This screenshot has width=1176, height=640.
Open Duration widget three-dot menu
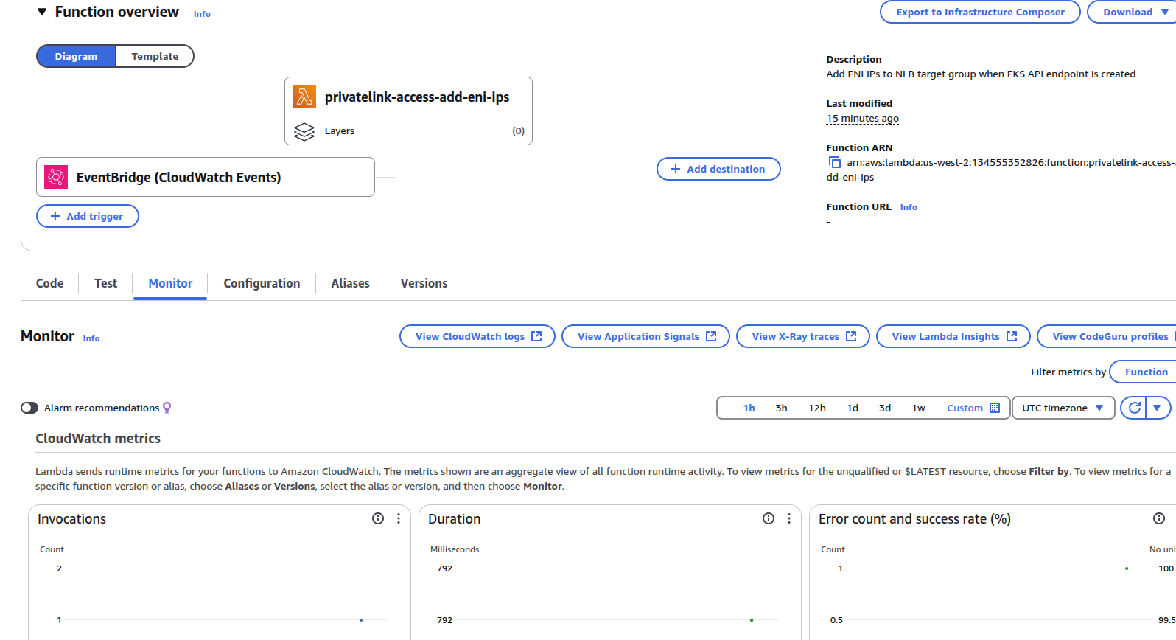pos(789,518)
